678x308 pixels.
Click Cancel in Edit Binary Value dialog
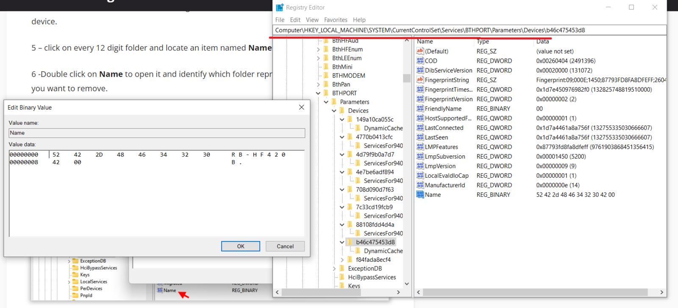click(285, 246)
